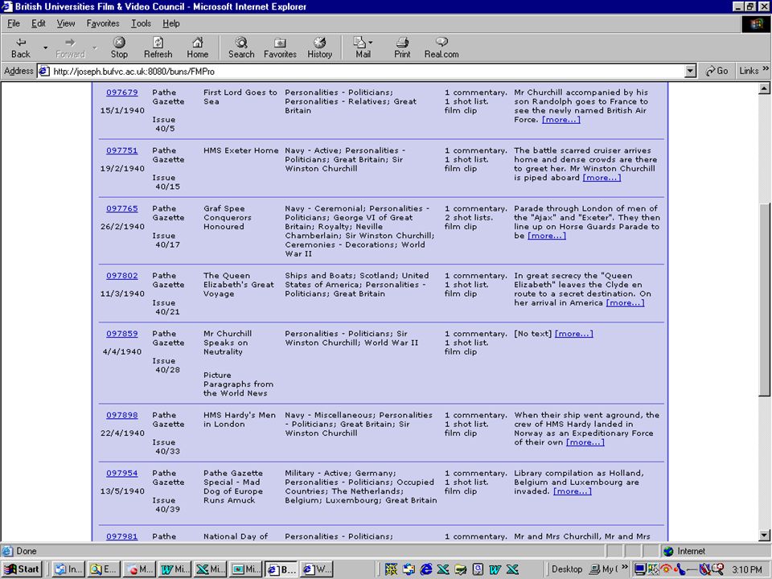Open the Favorites menu in the menu bar
The height and width of the screenshot is (579, 772).
(x=102, y=23)
